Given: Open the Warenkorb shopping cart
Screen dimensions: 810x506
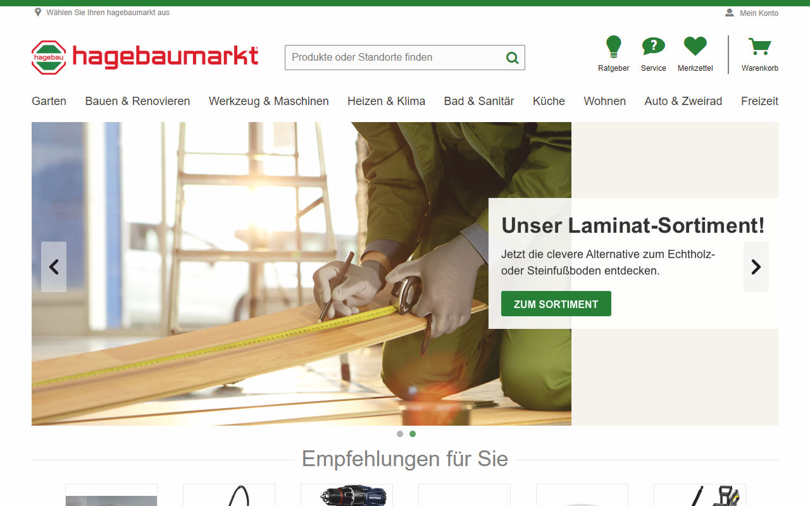Looking at the screenshot, I should (x=759, y=47).
